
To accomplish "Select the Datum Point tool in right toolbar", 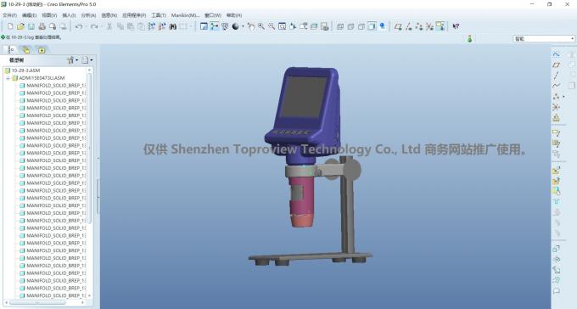I will (556, 97).
